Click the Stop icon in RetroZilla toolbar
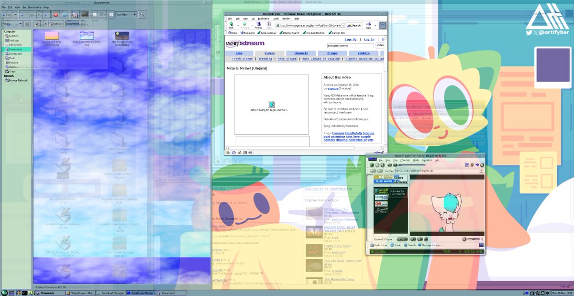This screenshot has width=574, height=296. tap(269, 25)
